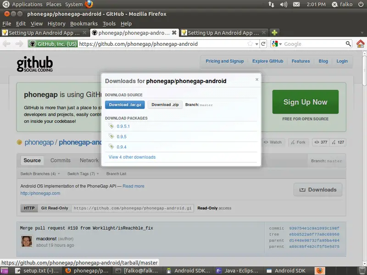This screenshot has height=275, width=367.
Task: Open the trash icon in bottom panel
Action: pos(362,270)
